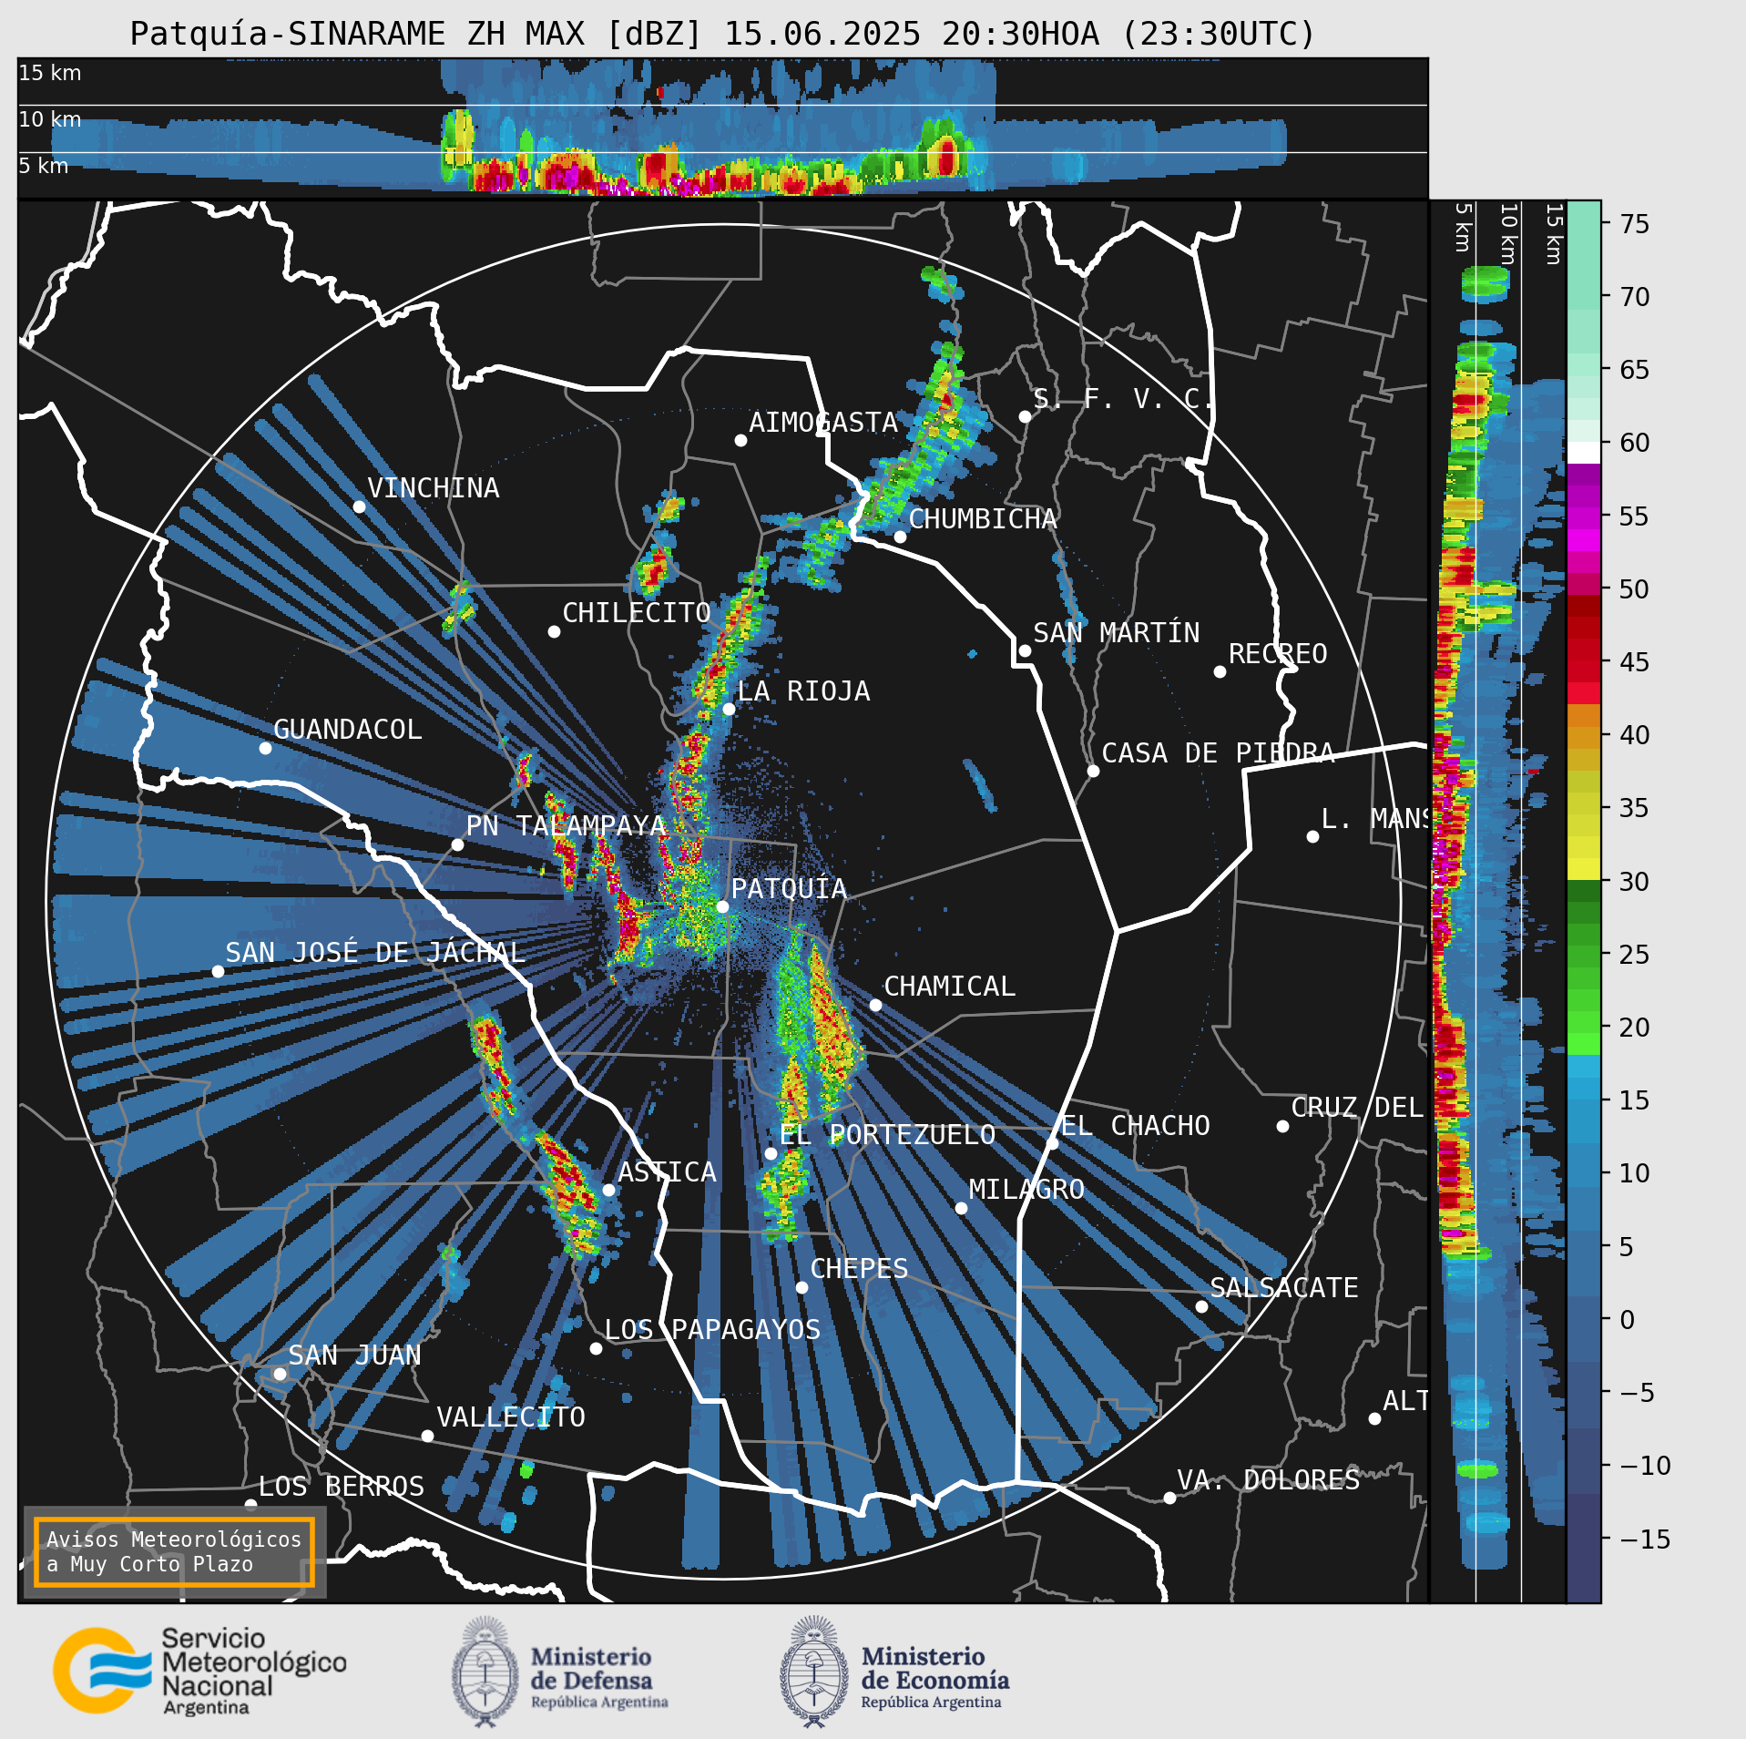Click the VALLECITO location label
Screen dimensions: 1746x1739
tap(511, 1417)
